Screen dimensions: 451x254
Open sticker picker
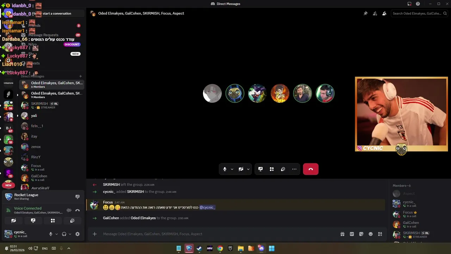(x=361, y=234)
